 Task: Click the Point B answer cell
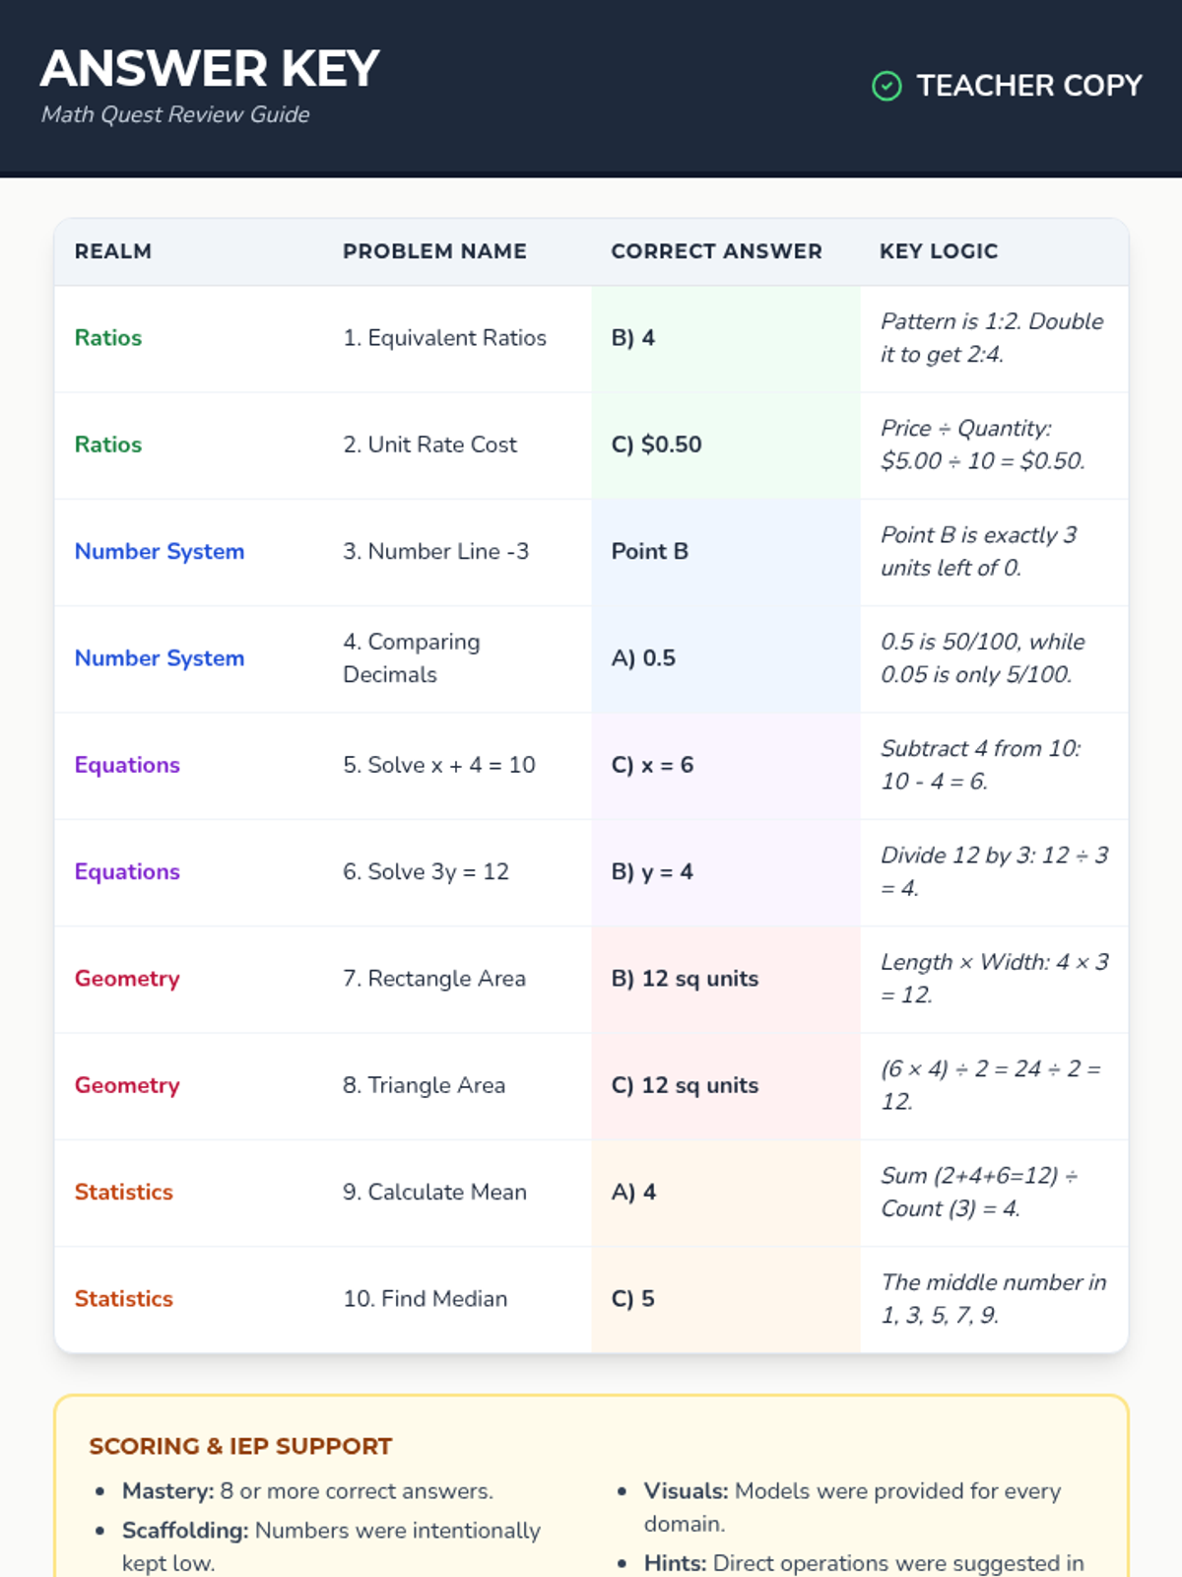pyautogui.click(x=650, y=551)
